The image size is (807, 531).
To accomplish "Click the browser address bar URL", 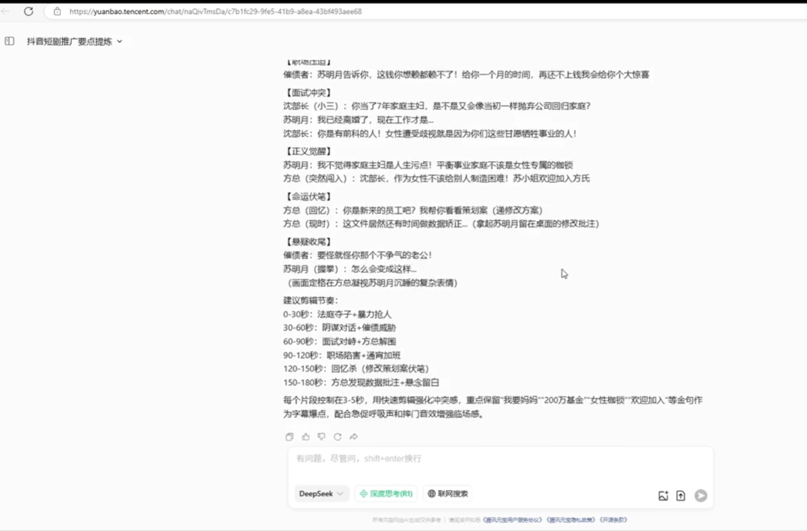I will [x=215, y=11].
